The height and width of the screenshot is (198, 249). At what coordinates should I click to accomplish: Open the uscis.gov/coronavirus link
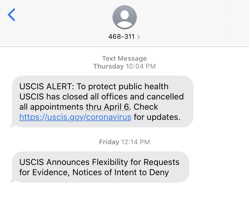tap(75, 117)
